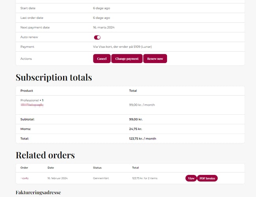Click the Moms amount 24,75 kr.

tap(135, 129)
